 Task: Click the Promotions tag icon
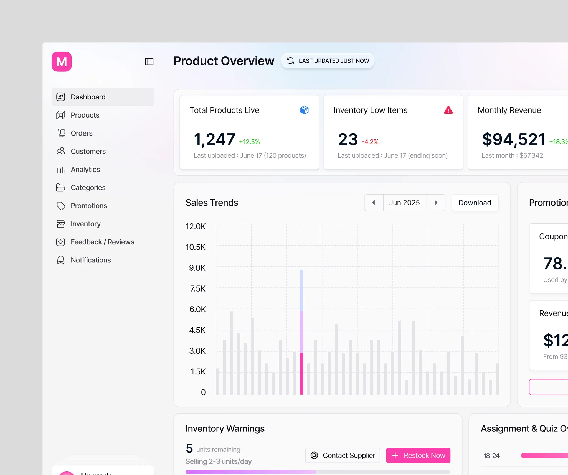[61, 206]
